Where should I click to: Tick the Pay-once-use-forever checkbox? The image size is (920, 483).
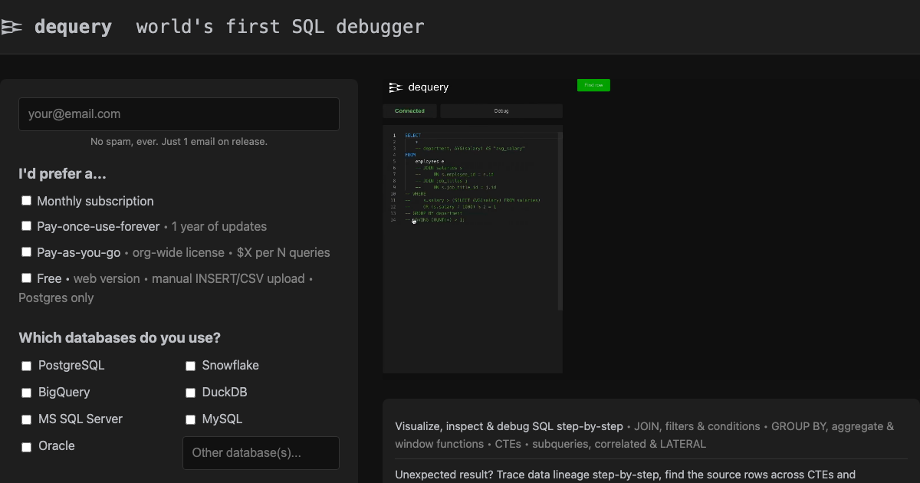(x=26, y=226)
